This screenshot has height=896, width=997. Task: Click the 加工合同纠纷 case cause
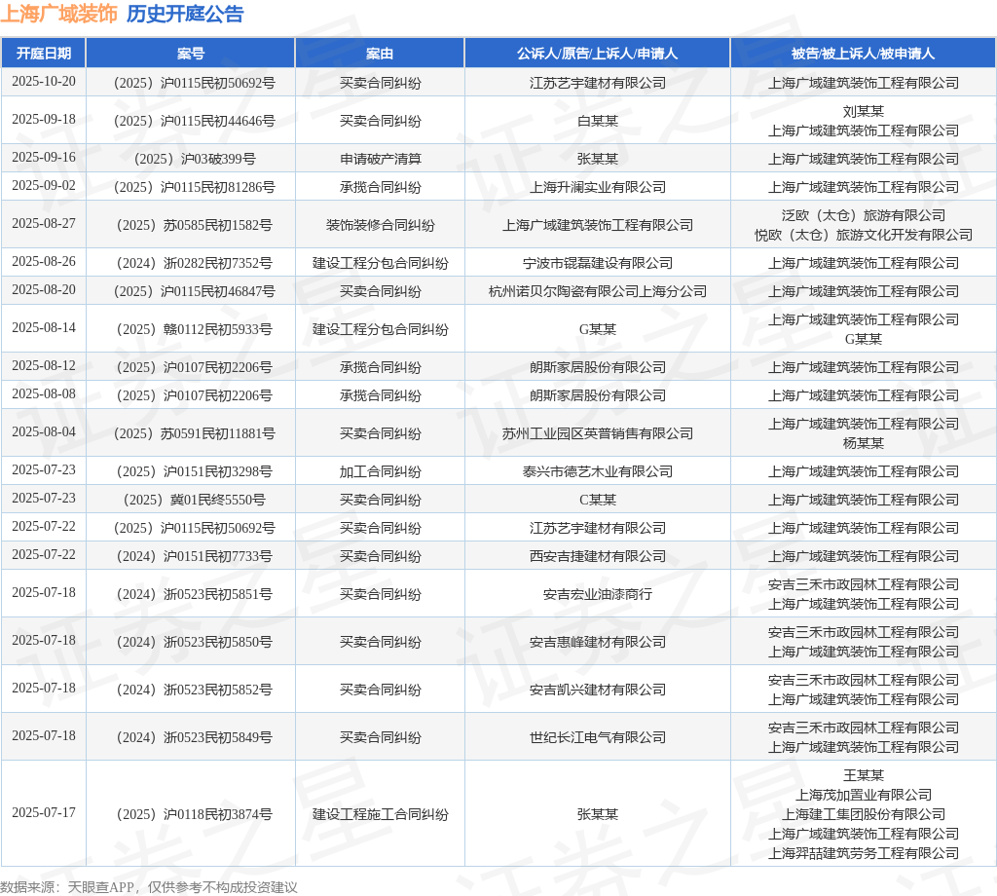[381, 471]
